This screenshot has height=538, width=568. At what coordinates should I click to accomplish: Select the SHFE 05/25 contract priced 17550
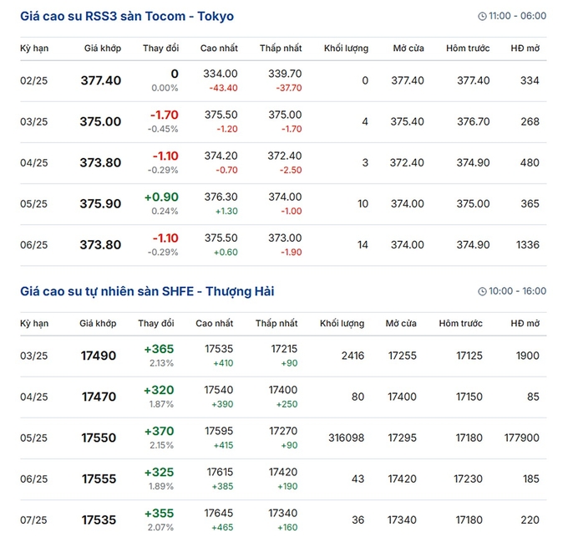click(x=283, y=438)
